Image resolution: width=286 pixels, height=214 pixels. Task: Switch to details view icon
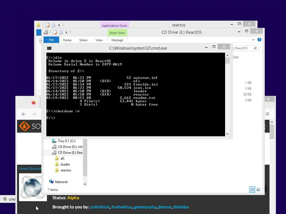(x=252, y=189)
